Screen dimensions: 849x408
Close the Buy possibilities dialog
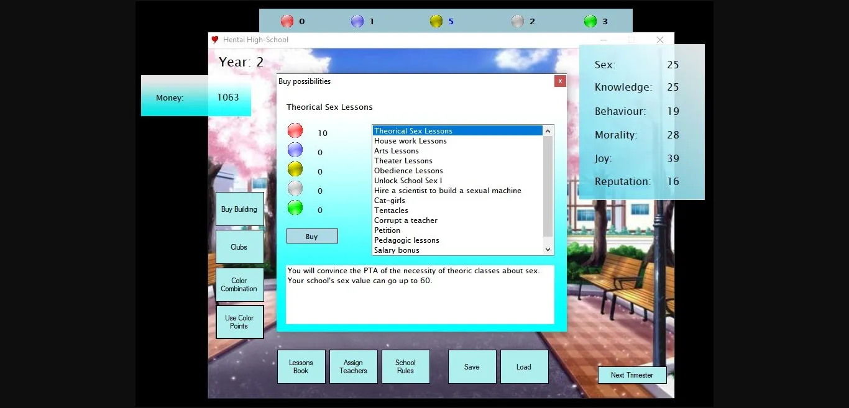[x=560, y=81]
